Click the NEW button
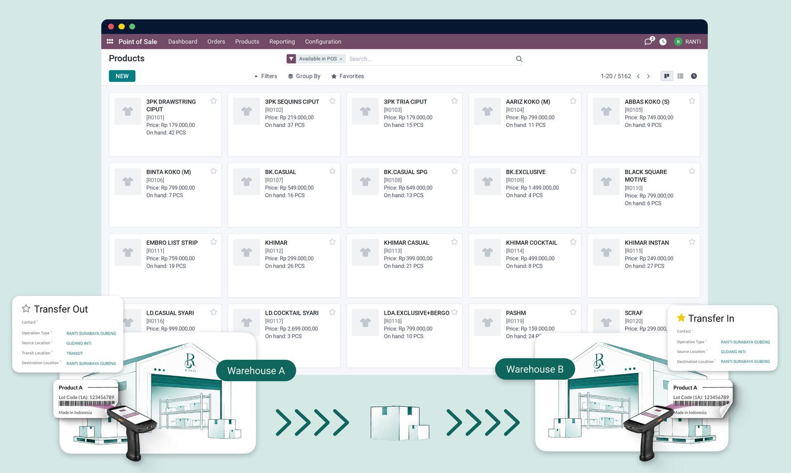The height and width of the screenshot is (473, 791). [x=122, y=76]
